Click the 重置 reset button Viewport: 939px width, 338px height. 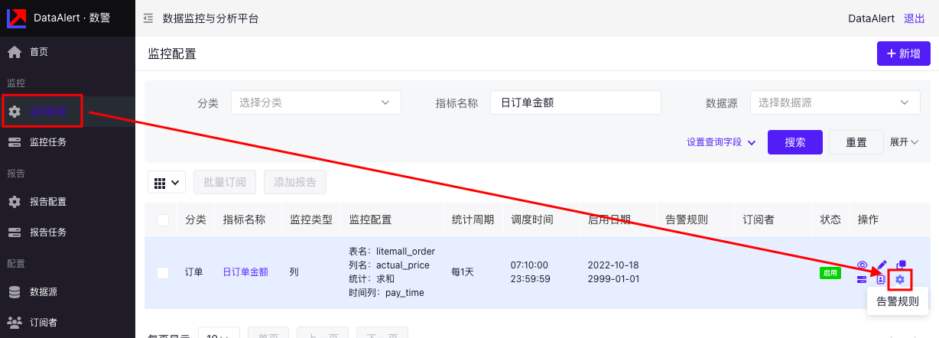pyautogui.click(x=856, y=142)
